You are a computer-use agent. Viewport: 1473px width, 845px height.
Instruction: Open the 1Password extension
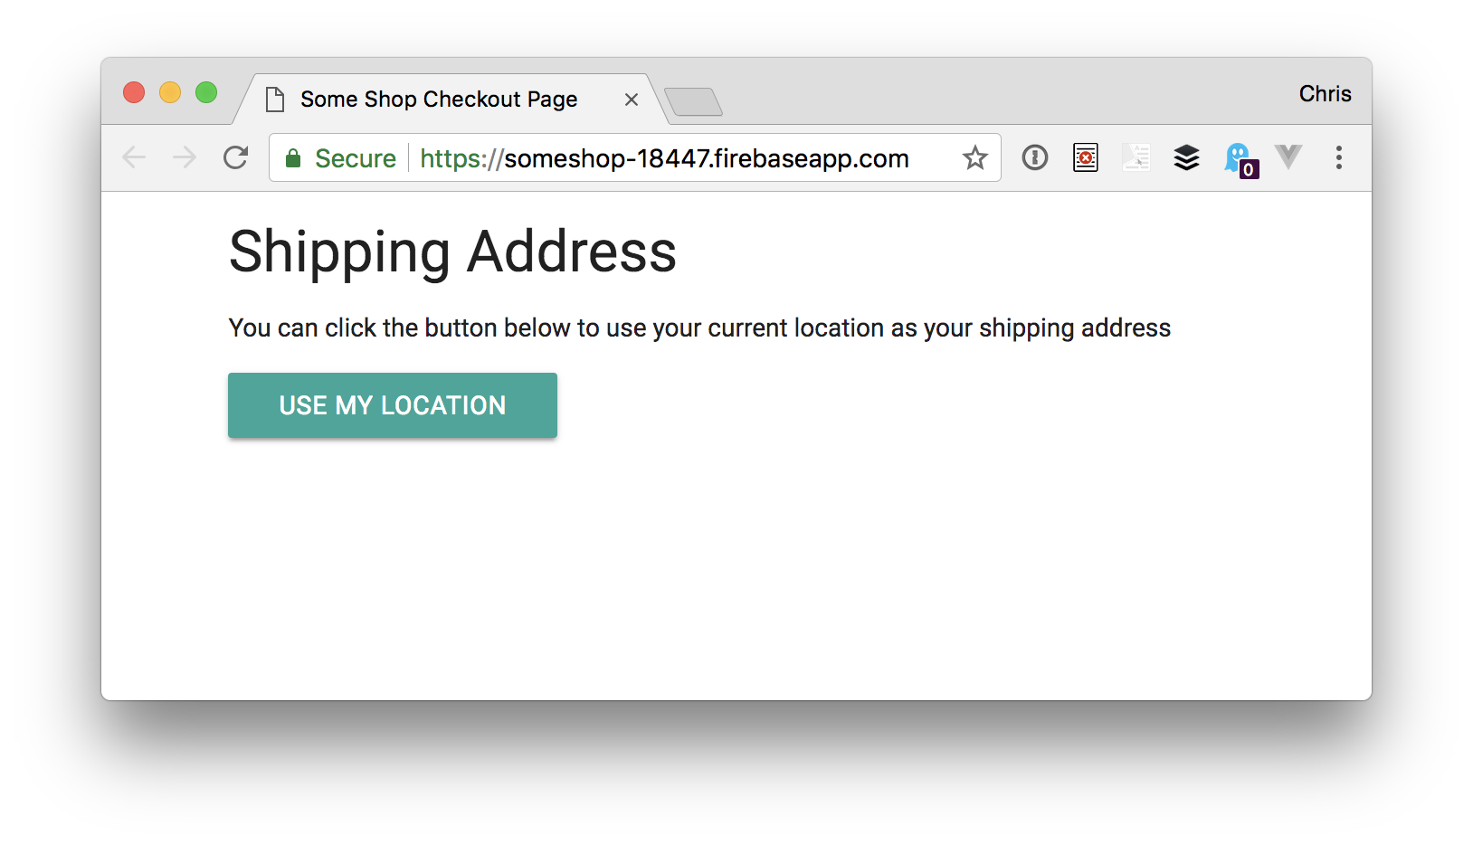tap(1034, 158)
